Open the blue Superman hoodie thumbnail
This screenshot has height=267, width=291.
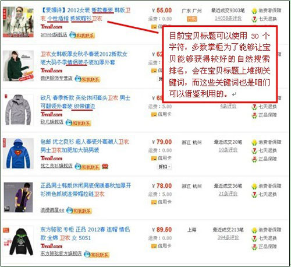19,153
